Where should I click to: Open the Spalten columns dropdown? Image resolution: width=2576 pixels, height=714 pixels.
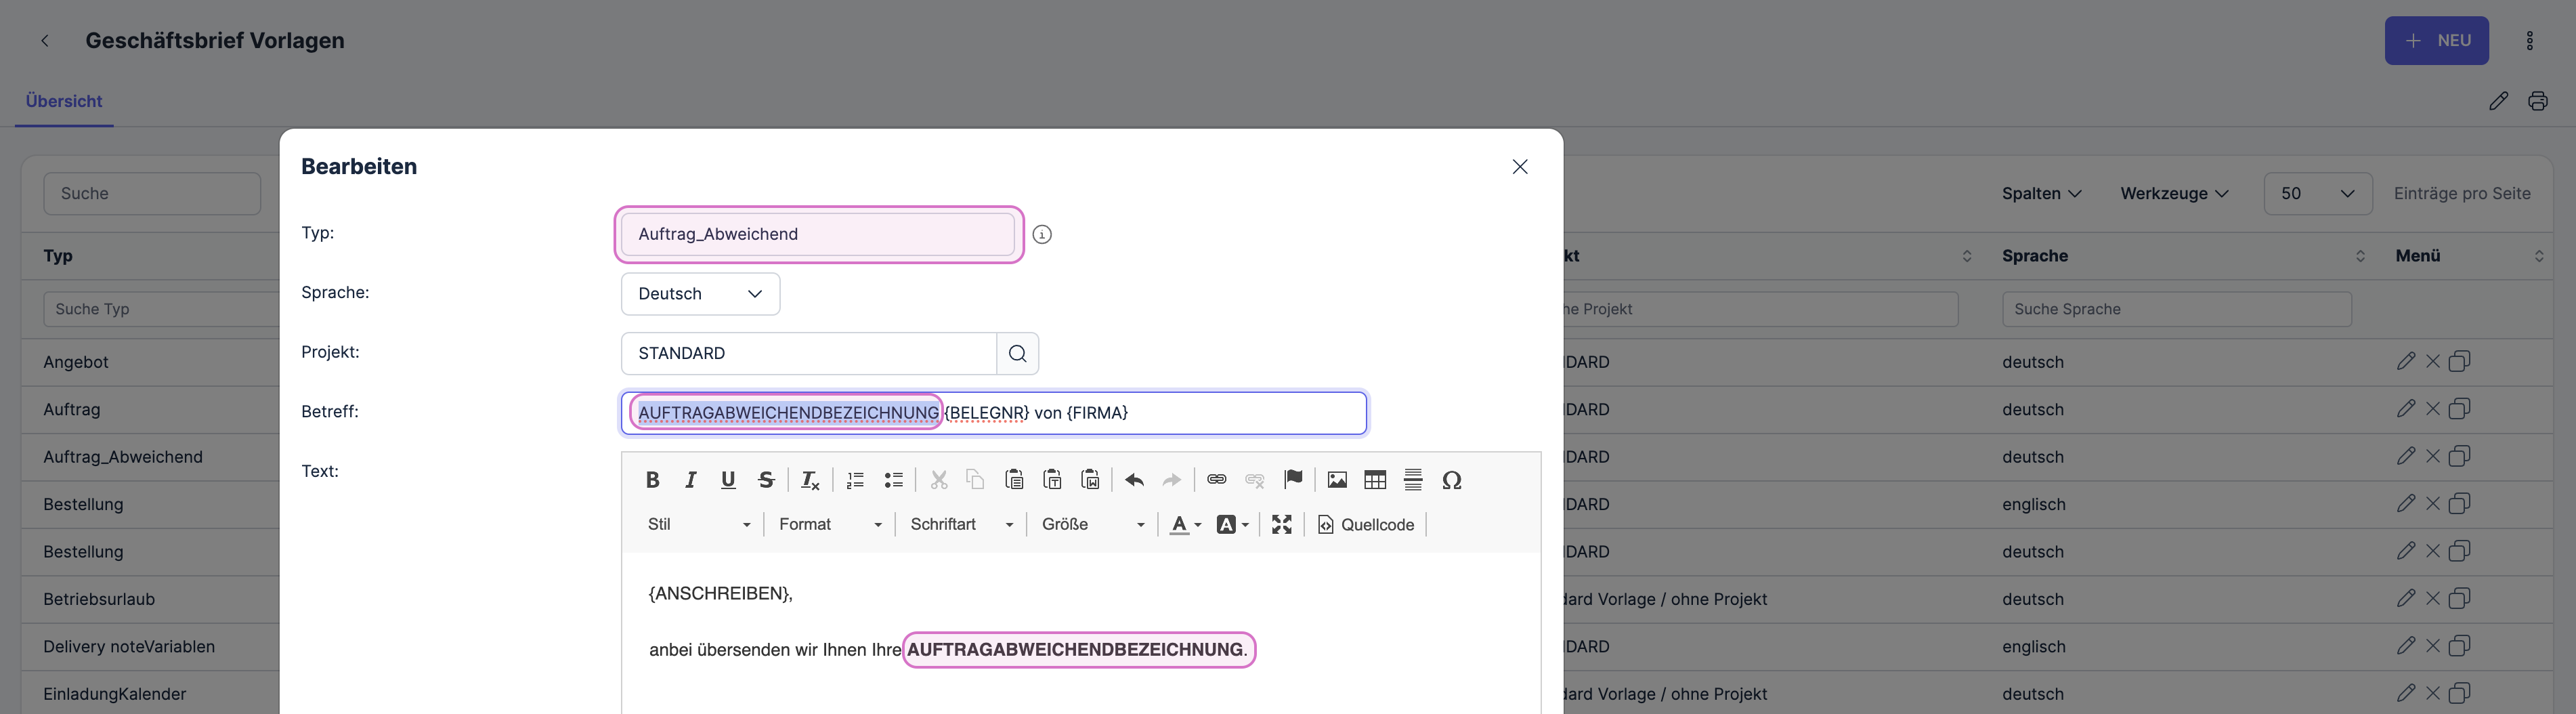[x=2041, y=193]
